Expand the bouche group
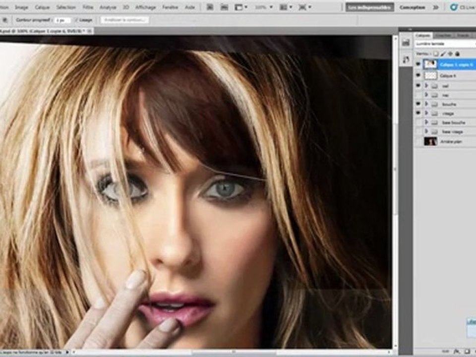Viewport: 476px width, 357px height. pyautogui.click(x=426, y=104)
